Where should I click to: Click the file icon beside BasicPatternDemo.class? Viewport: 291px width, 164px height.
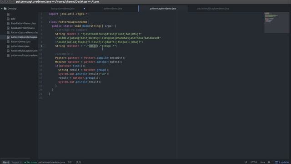pyautogui.click(x=8, y=23)
